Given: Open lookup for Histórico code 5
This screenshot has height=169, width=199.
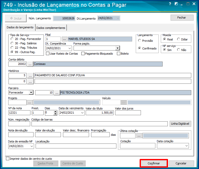Looking at the screenshot, I should tap(30, 75).
